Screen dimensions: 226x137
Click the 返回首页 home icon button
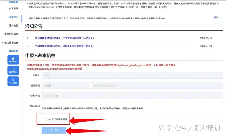[x=13, y=60]
